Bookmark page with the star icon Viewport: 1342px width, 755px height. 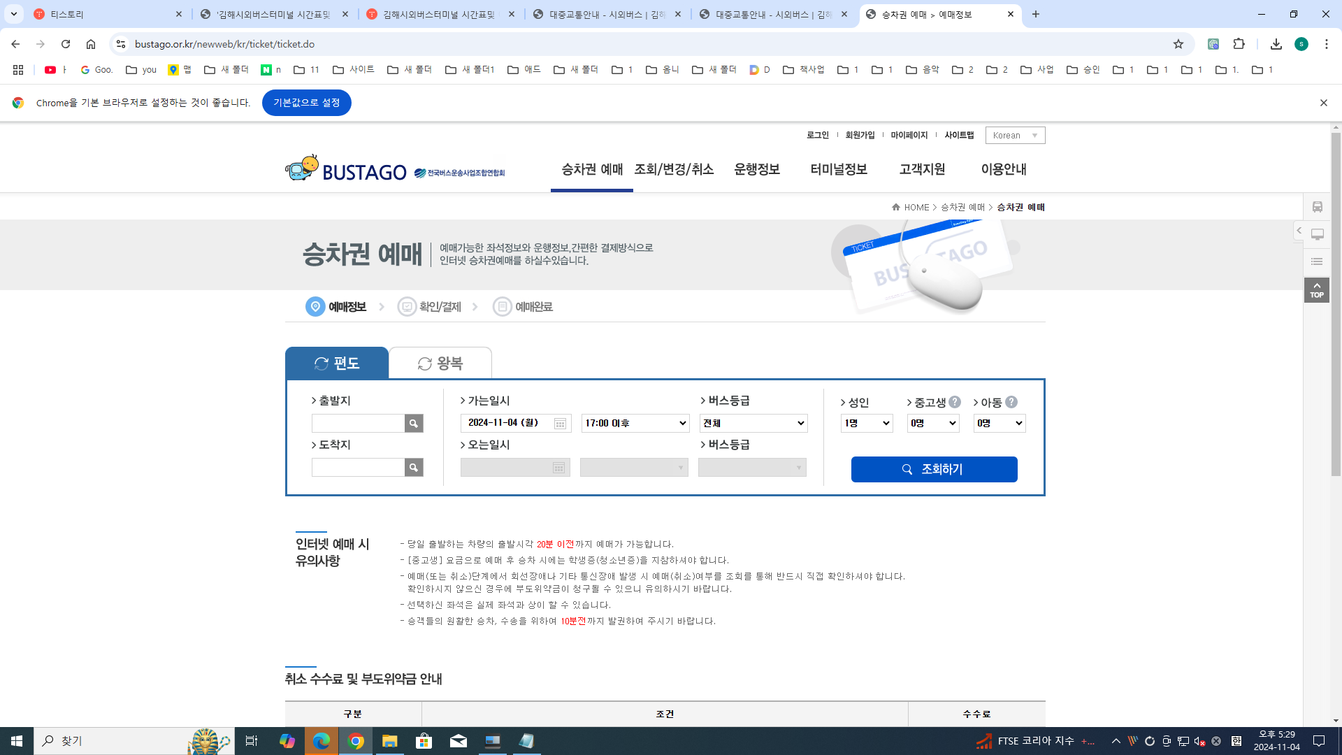pos(1178,44)
